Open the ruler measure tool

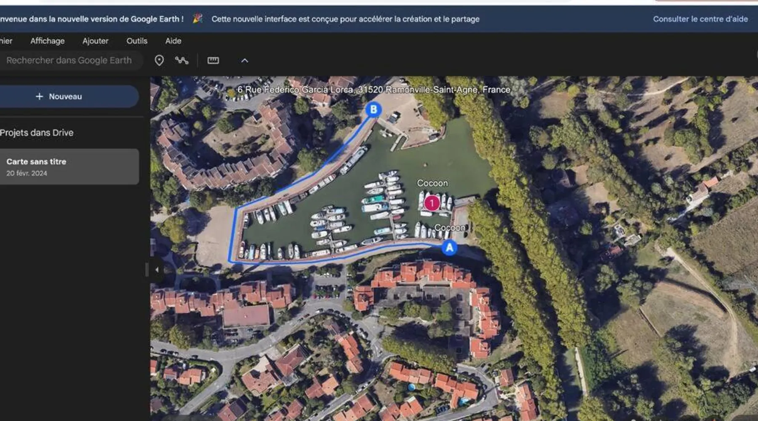213,61
